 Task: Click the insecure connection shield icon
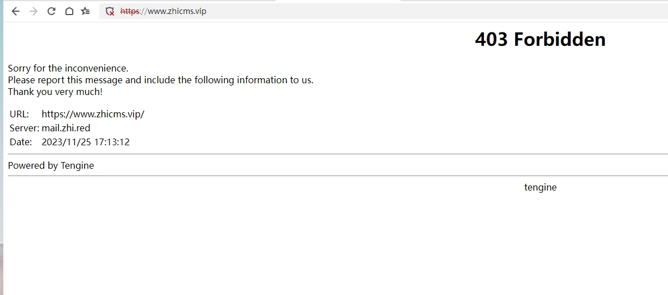[x=110, y=12]
